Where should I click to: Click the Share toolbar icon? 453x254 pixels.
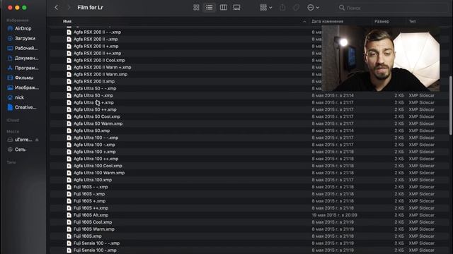pos(282,8)
